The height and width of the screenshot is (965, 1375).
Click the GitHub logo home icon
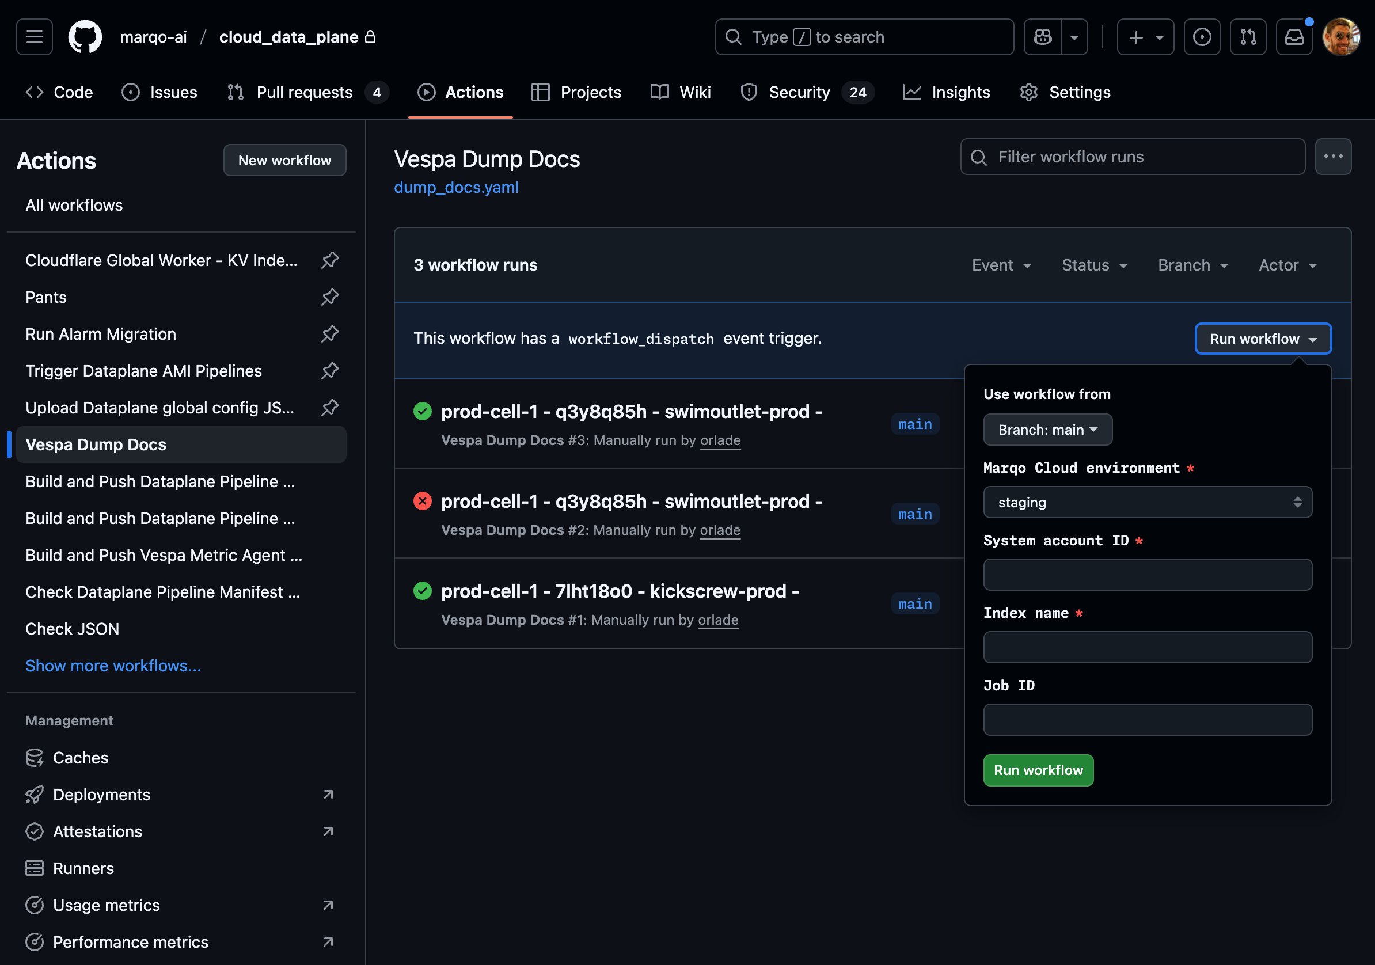click(85, 37)
